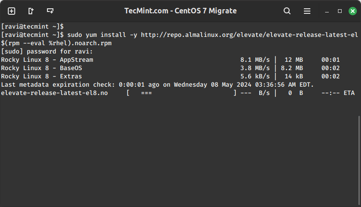Click the '5.6 kB/s' speed value
The height and width of the screenshot is (207, 361).
coord(255,77)
